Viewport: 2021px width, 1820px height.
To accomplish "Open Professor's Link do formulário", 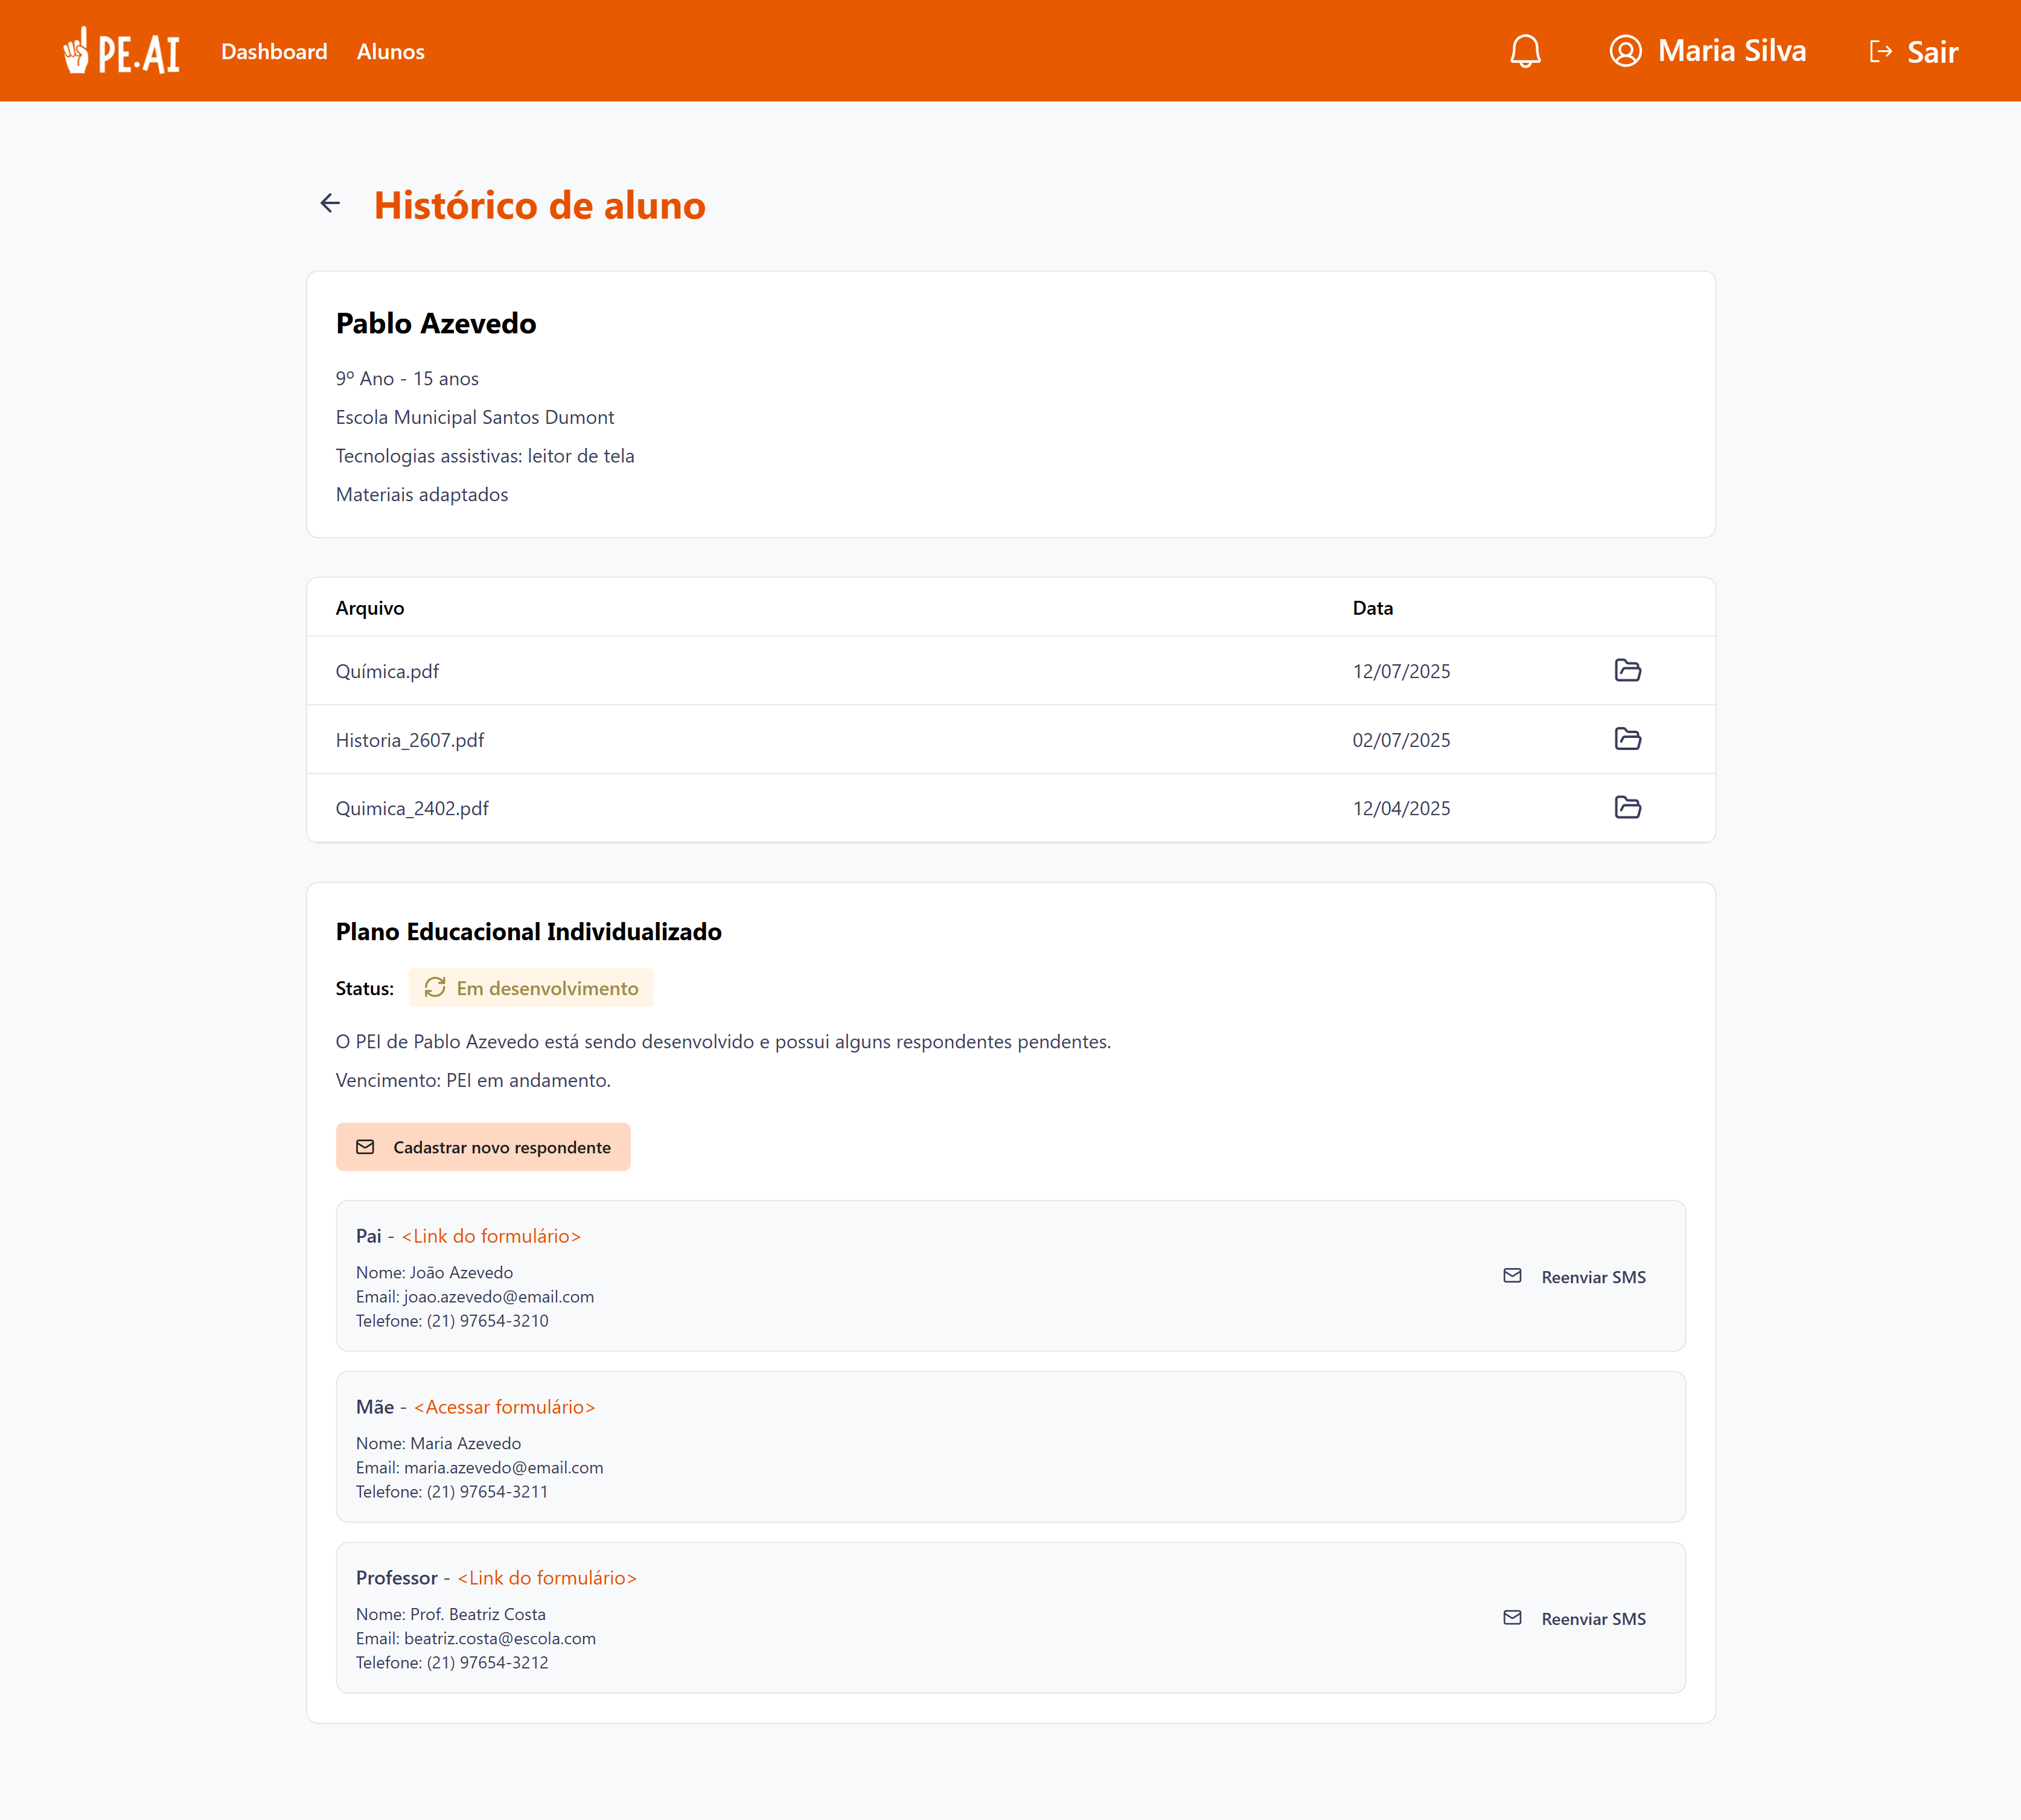I will 547,1578.
